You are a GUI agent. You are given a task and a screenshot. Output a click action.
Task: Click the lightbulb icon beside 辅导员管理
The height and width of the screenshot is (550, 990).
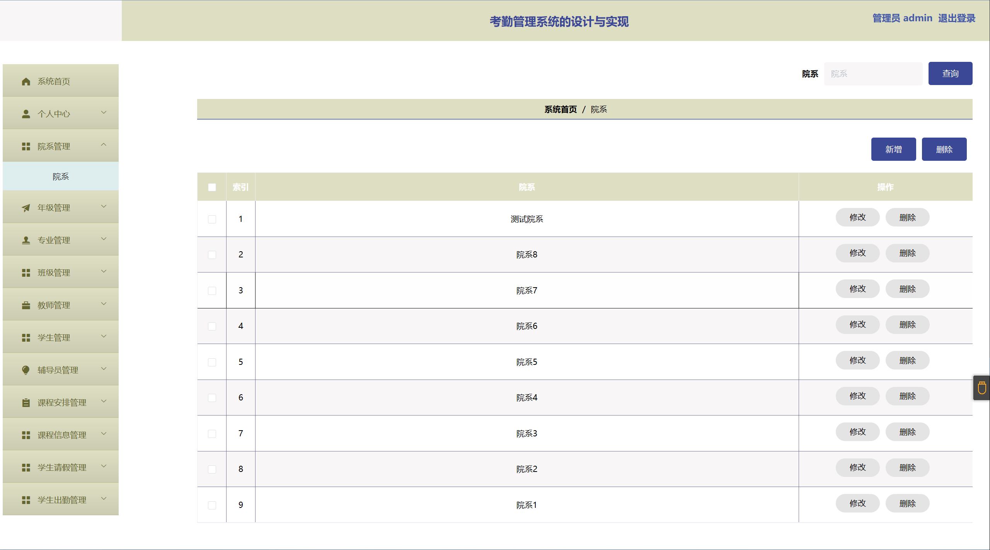pos(26,370)
